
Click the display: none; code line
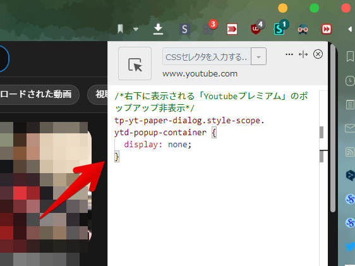tap(157, 145)
